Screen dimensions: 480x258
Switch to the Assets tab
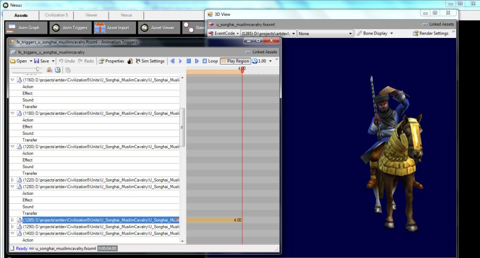pyautogui.click(x=21, y=15)
